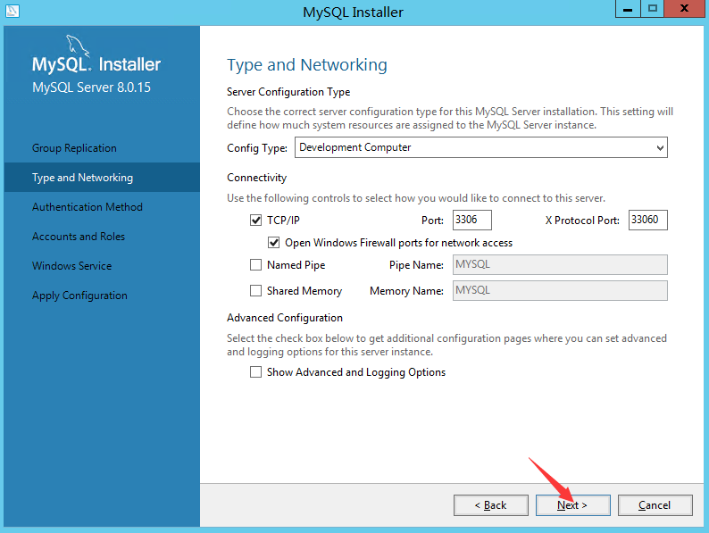Image resolution: width=709 pixels, height=533 pixels.
Task: Click the X Protocol Port field
Action: pos(648,220)
